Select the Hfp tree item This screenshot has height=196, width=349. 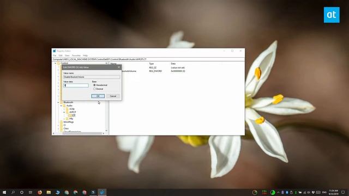pyautogui.click(x=71, y=119)
